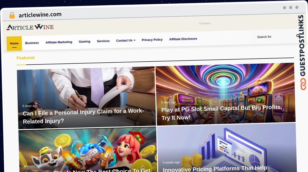The width and height of the screenshot is (308, 172).
Task: Click the Article Wine logo
Action: coord(30,27)
